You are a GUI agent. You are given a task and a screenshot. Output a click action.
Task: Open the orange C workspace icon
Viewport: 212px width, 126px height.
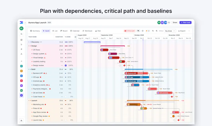click(x=21, y=71)
